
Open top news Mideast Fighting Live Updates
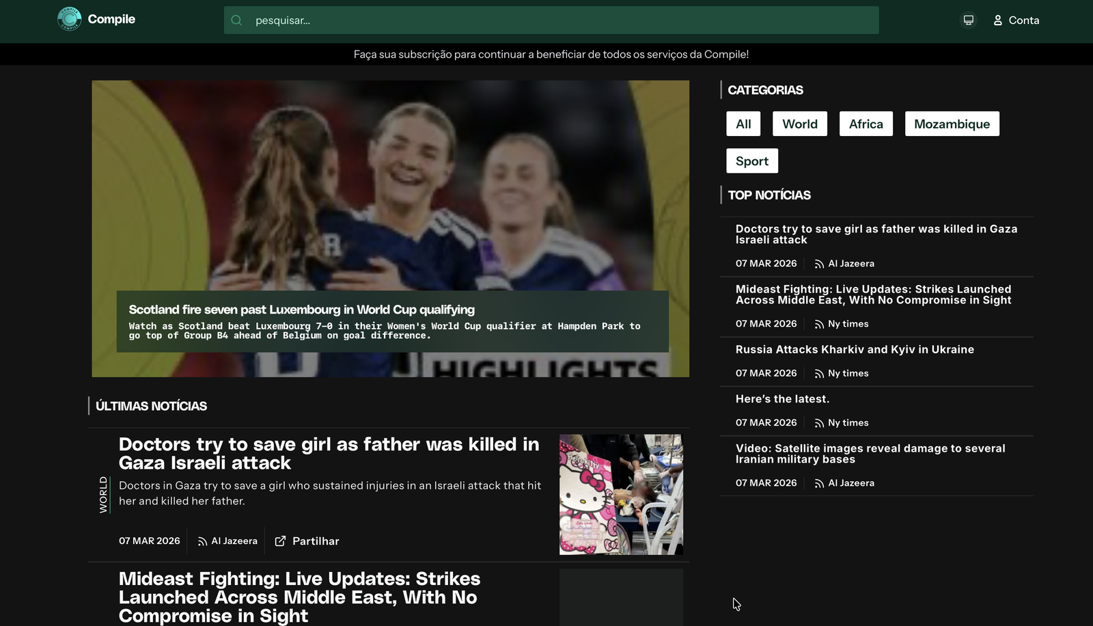(x=873, y=295)
